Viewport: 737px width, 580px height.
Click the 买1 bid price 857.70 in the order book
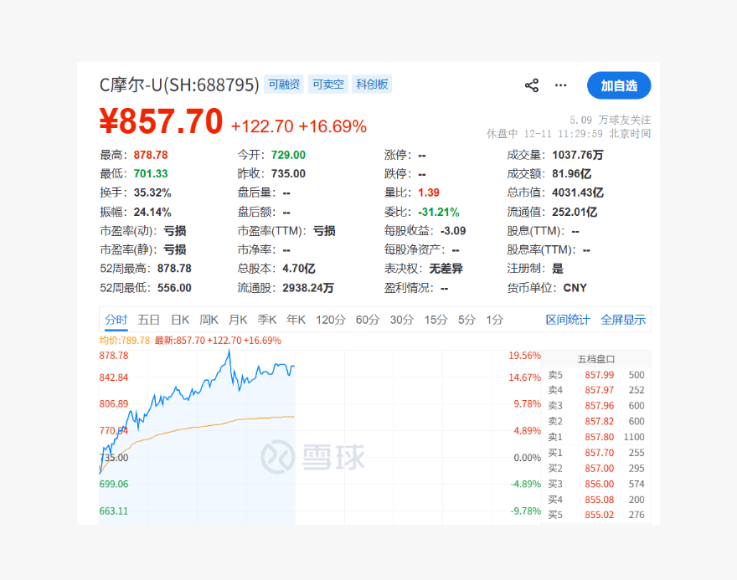[600, 453]
